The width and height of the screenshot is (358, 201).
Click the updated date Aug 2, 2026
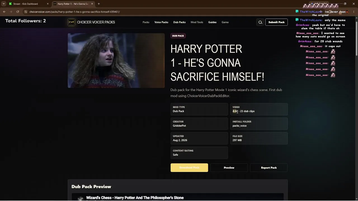coord(180,140)
